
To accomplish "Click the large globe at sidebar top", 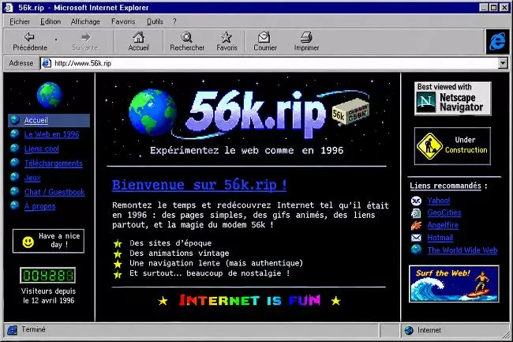I will 50,95.
